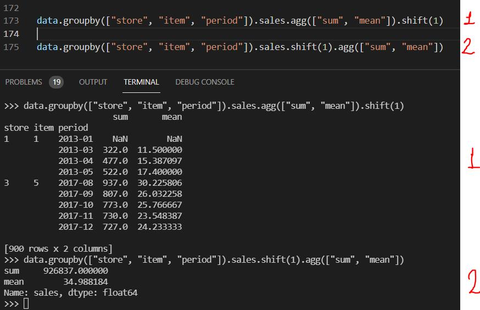Viewport: 480px width, 310px height.
Task: Click "data" at start of line 175
Action: click(x=48, y=47)
